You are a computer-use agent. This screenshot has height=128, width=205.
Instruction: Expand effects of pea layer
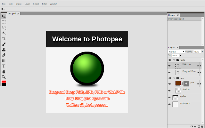[201, 84]
